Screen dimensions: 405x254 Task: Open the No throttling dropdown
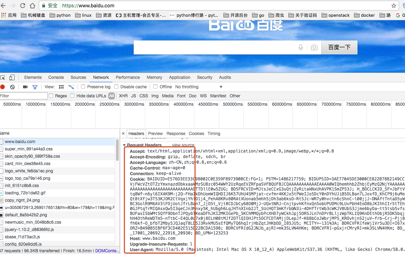199,87
